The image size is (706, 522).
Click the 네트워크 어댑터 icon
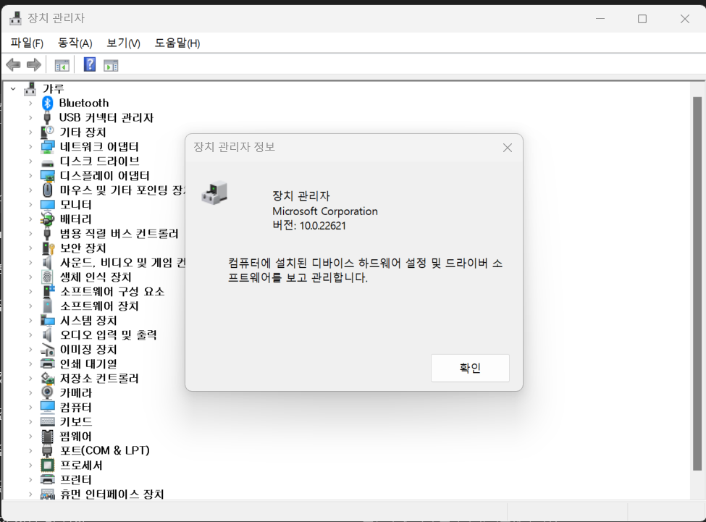[47, 147]
